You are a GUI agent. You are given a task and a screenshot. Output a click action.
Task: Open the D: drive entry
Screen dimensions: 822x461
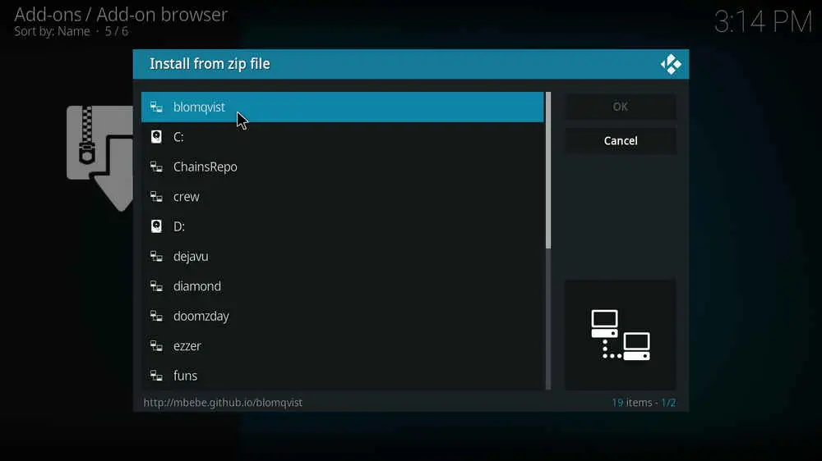(342, 226)
